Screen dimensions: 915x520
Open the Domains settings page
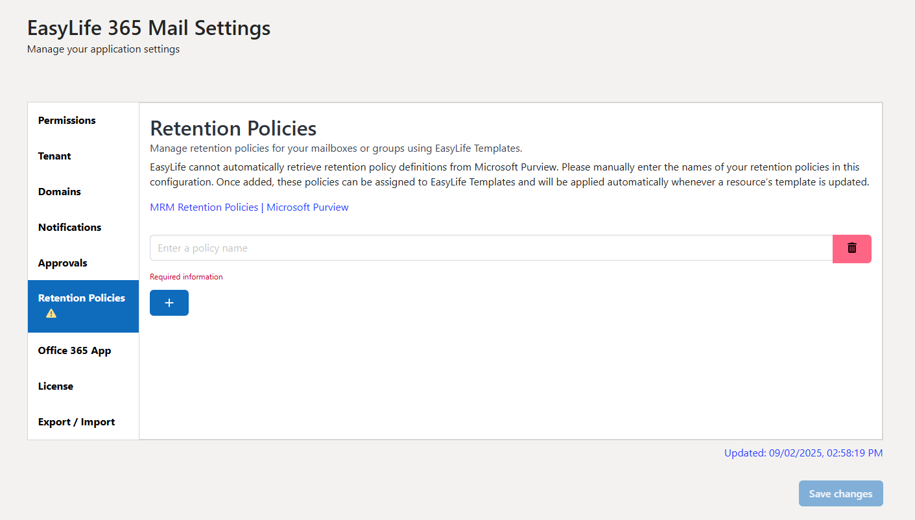pos(59,191)
